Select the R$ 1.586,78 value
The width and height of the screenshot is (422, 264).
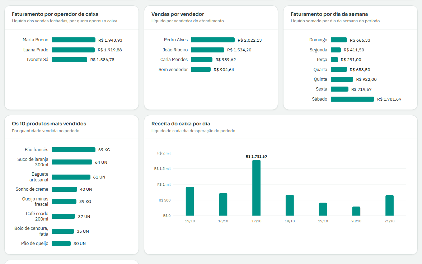(102, 60)
